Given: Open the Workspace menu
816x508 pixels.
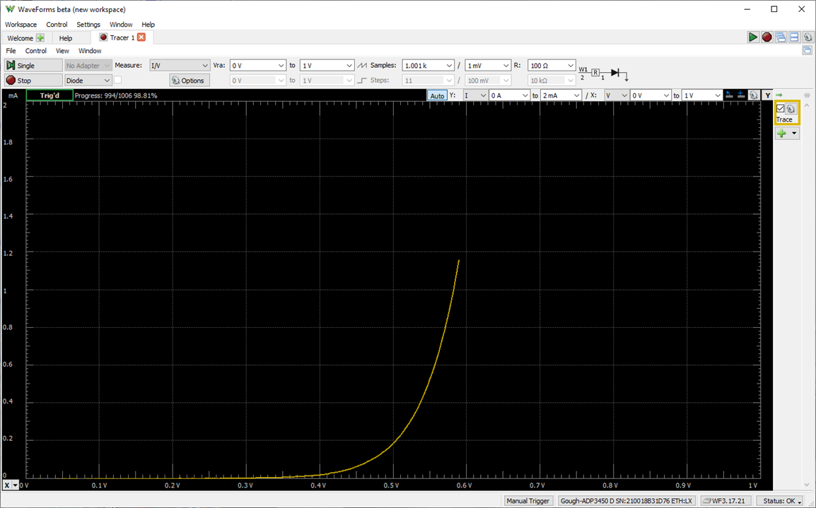Looking at the screenshot, I should 21,25.
